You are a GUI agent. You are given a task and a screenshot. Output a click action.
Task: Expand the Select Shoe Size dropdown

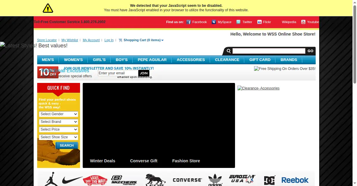59,137
